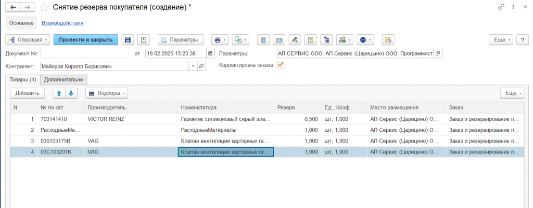533x208 pixels.
Task: Open the Взаимодействия link
Action: (62, 23)
